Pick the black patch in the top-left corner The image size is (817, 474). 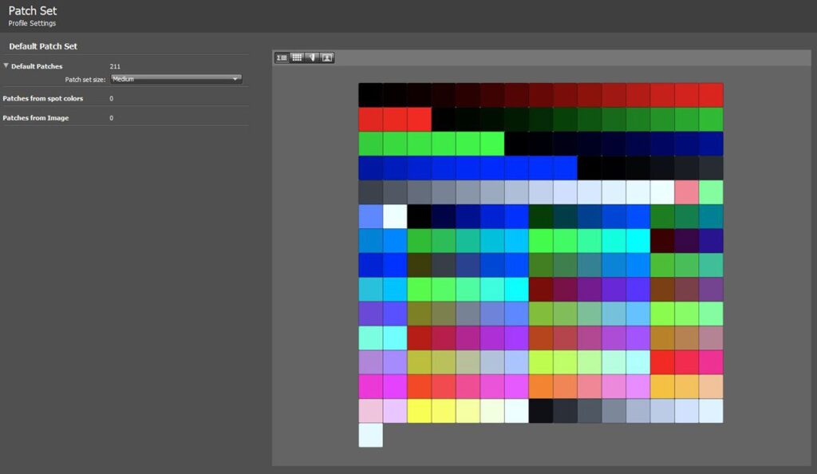(x=370, y=95)
